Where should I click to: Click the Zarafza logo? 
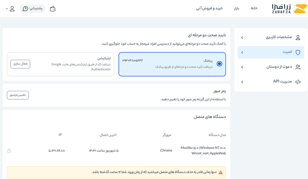point(289,9)
